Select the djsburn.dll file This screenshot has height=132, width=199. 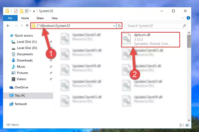151,40
